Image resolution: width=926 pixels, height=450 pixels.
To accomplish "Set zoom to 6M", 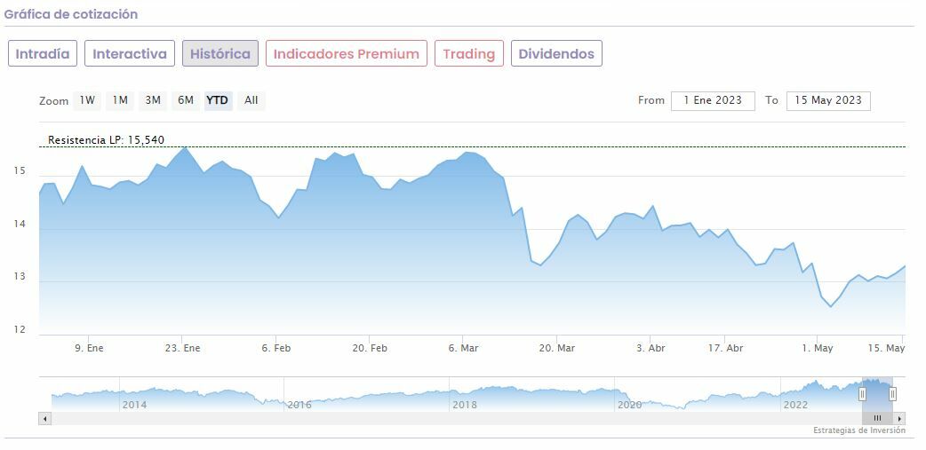I will [x=185, y=100].
